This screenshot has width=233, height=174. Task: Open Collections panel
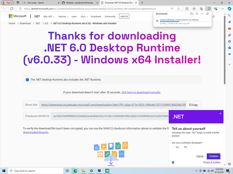201,9
